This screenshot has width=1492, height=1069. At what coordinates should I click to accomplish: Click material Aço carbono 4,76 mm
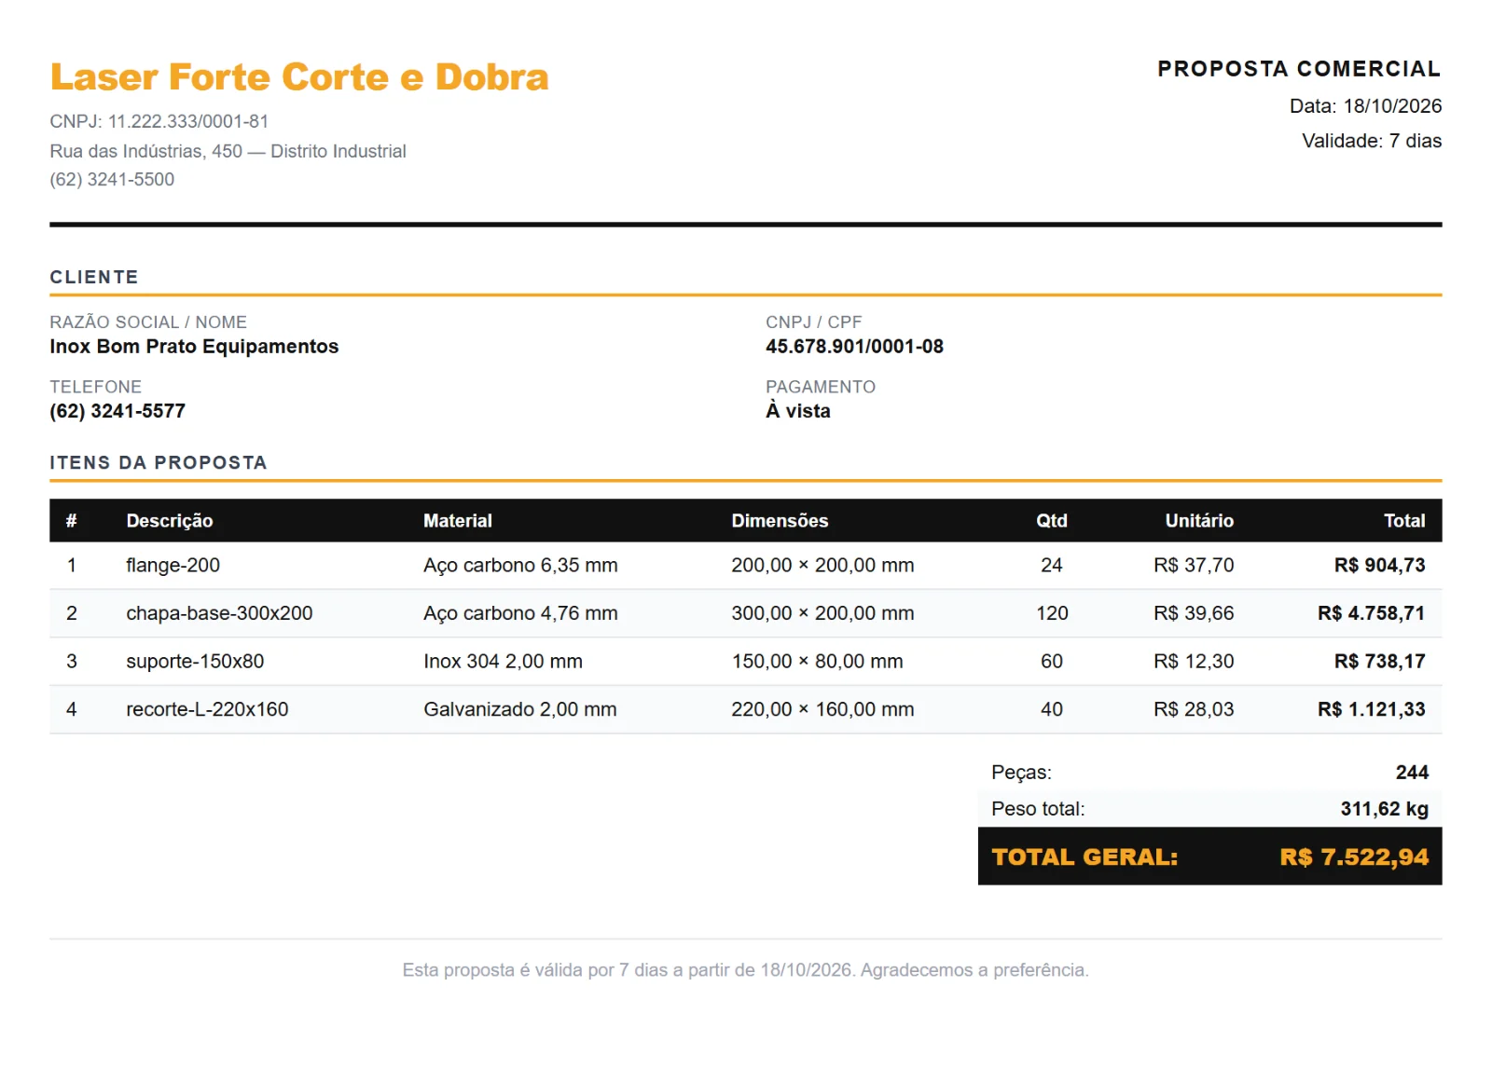(520, 613)
